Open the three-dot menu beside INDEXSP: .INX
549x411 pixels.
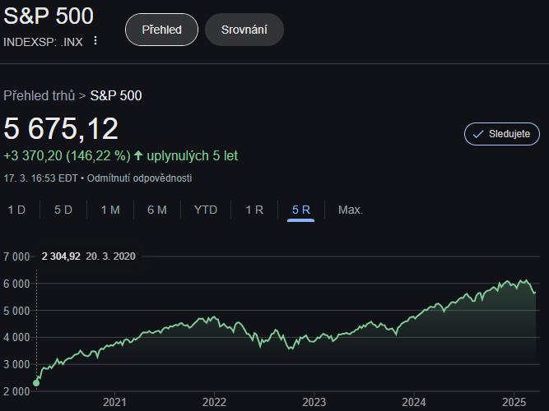pyautogui.click(x=95, y=40)
